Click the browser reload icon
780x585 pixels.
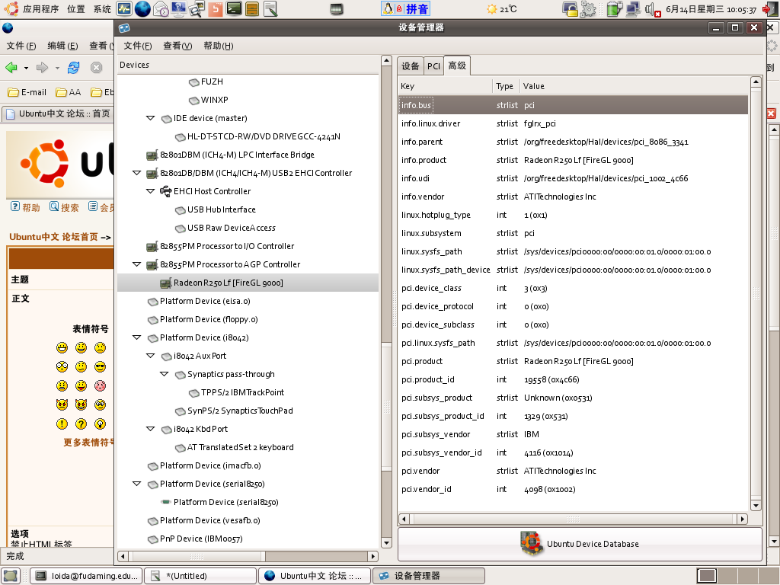[x=74, y=67]
